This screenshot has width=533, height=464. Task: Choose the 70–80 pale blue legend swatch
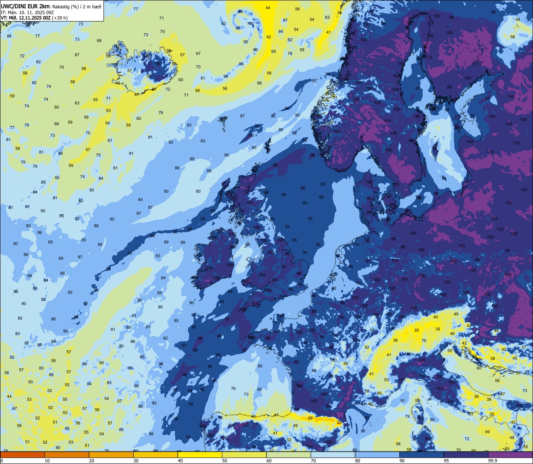[333, 455]
